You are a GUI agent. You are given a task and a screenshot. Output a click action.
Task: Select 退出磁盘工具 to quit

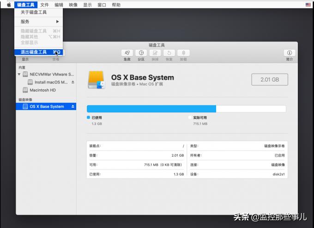[x=38, y=52]
